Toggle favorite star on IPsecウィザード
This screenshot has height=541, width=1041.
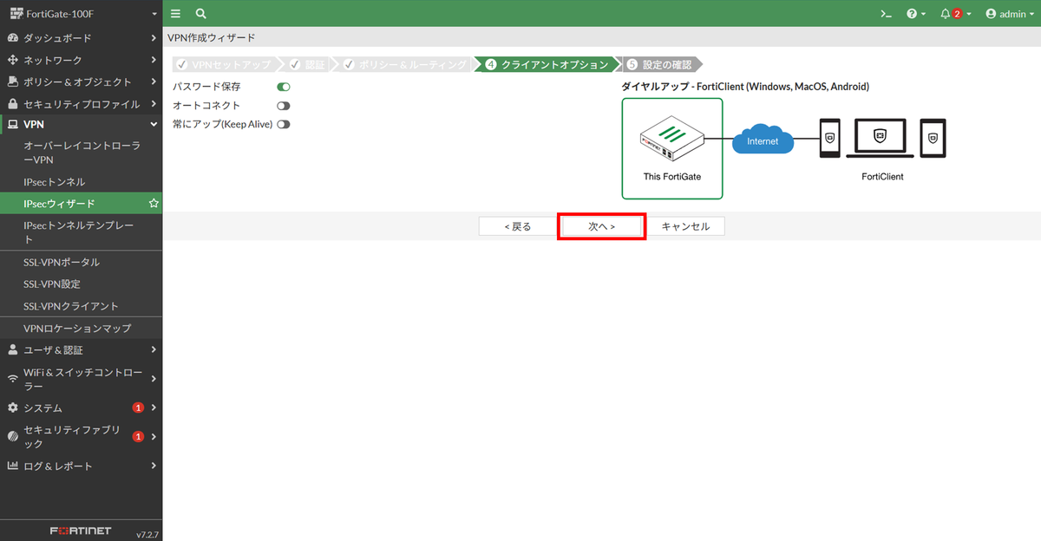[154, 204]
